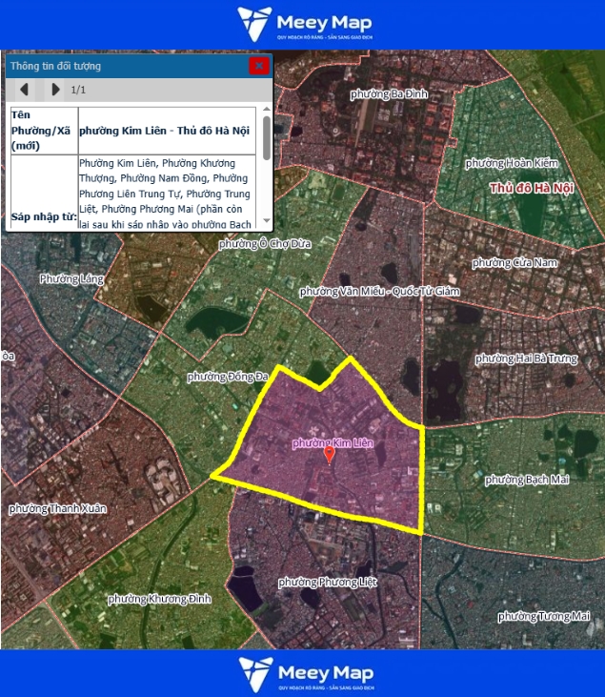Click the popup vertical scrollbar thumb
This screenshot has width=605, height=697.
coord(266,139)
